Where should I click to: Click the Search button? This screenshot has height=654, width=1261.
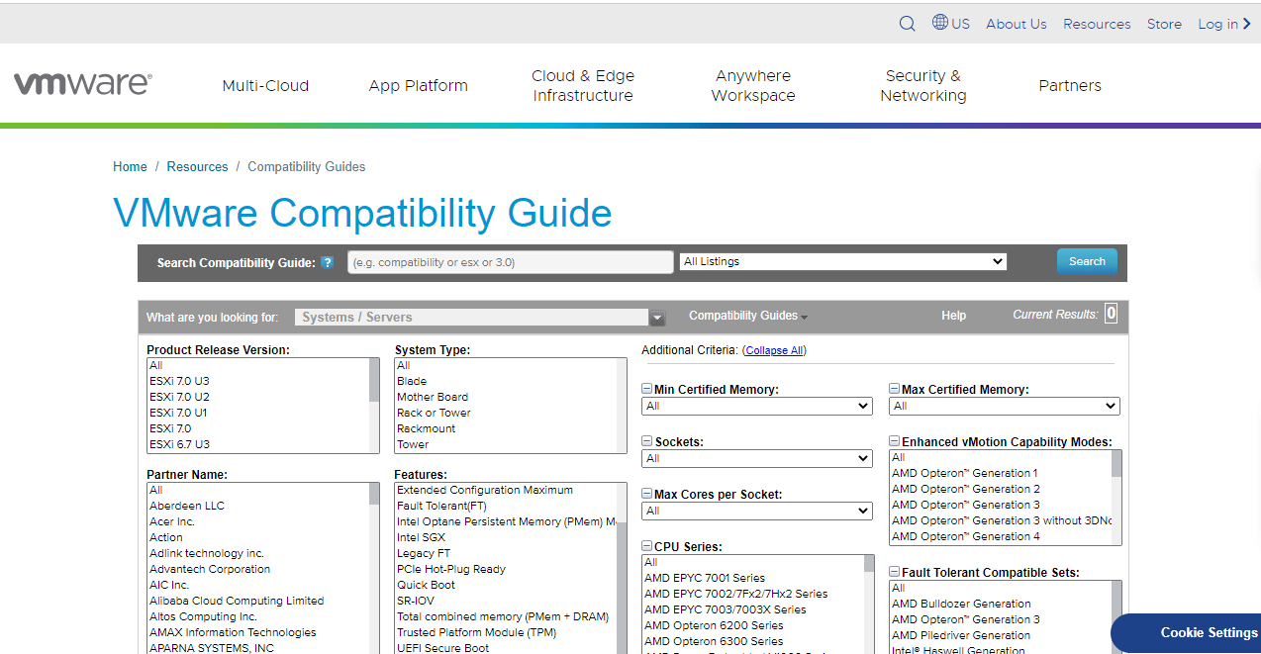point(1087,261)
